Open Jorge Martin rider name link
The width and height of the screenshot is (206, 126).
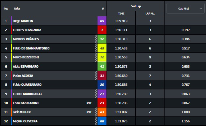point(23,21)
